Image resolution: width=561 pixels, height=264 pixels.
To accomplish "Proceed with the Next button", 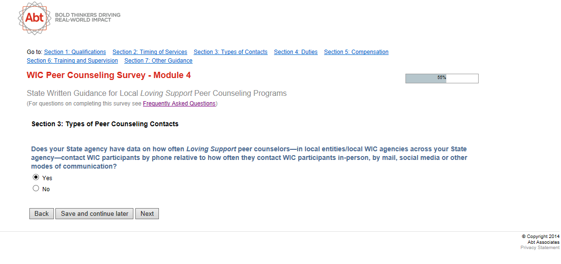I will tap(147, 213).
